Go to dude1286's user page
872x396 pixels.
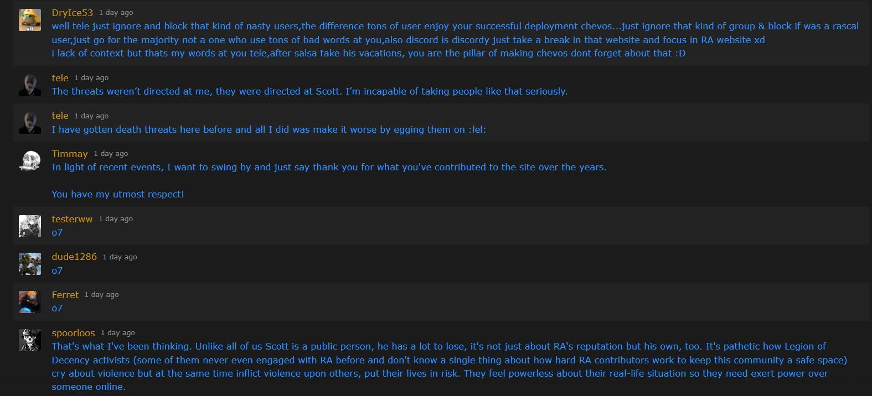pos(74,257)
